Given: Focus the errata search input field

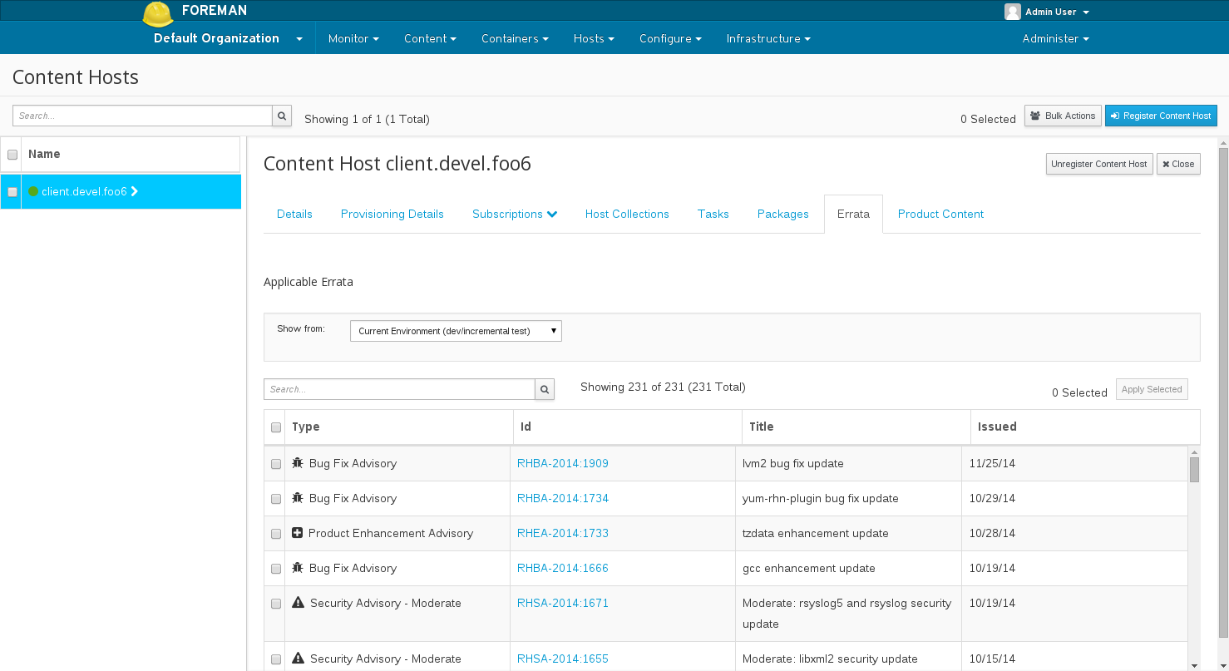Looking at the screenshot, I should (x=399, y=389).
